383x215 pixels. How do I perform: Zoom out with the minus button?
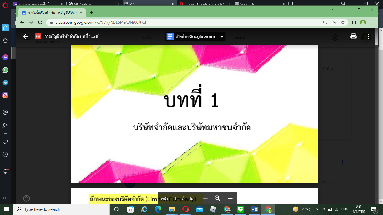[205, 198]
